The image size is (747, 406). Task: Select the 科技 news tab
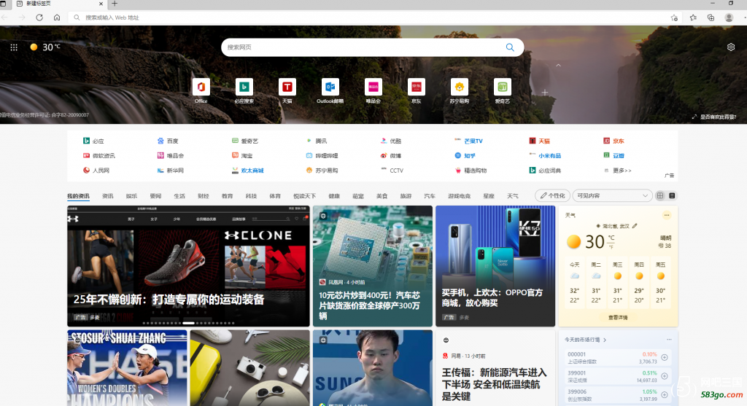click(251, 196)
